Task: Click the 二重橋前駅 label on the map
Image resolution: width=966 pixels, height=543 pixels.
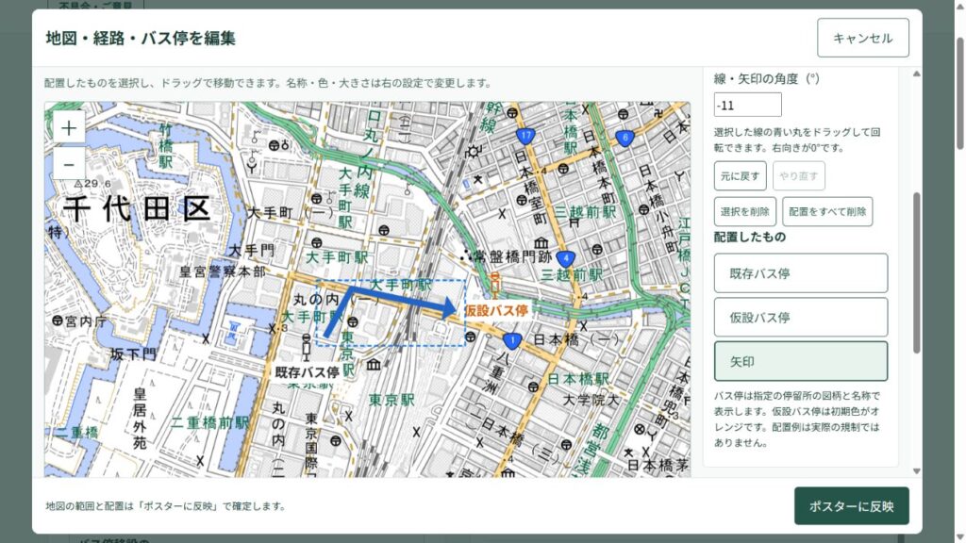Action: 209,423
